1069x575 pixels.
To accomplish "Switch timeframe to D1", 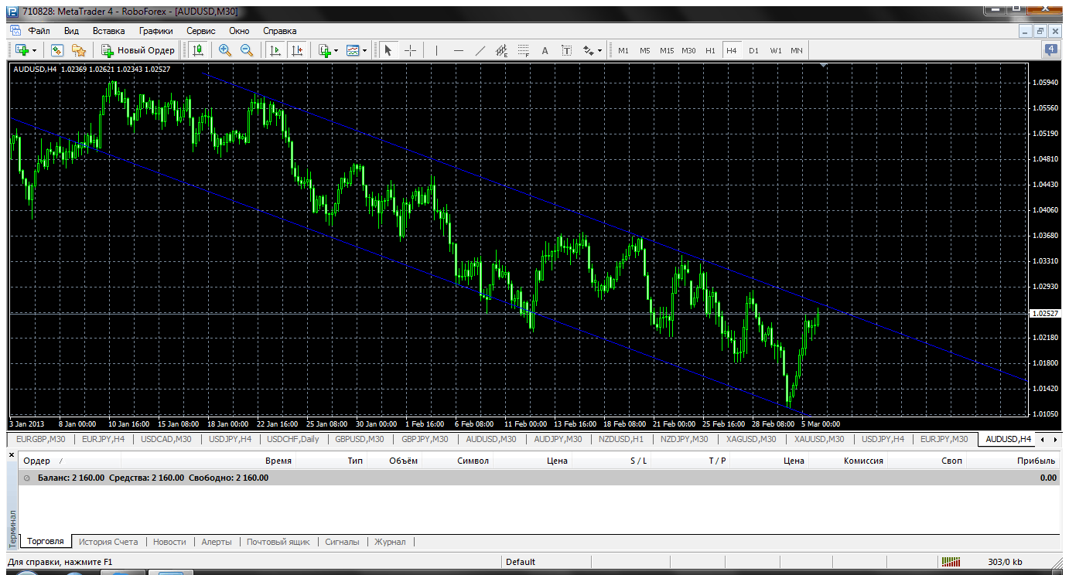I will 753,50.
